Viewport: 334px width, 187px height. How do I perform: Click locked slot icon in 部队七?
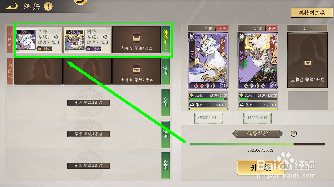[x=137, y=70]
